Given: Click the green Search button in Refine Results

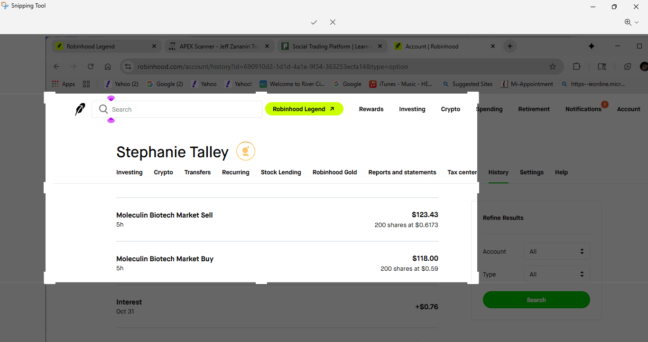Looking at the screenshot, I should coord(537,300).
